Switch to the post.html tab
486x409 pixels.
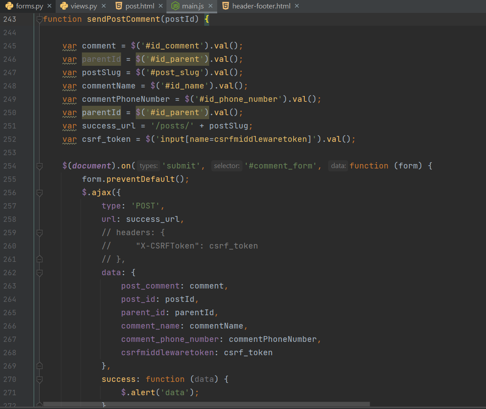(x=139, y=6)
